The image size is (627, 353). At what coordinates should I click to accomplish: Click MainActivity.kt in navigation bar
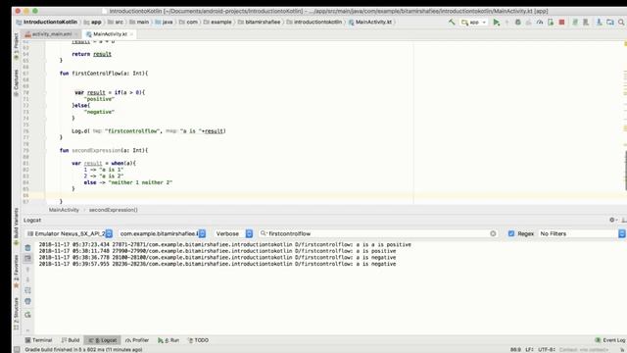(370, 22)
